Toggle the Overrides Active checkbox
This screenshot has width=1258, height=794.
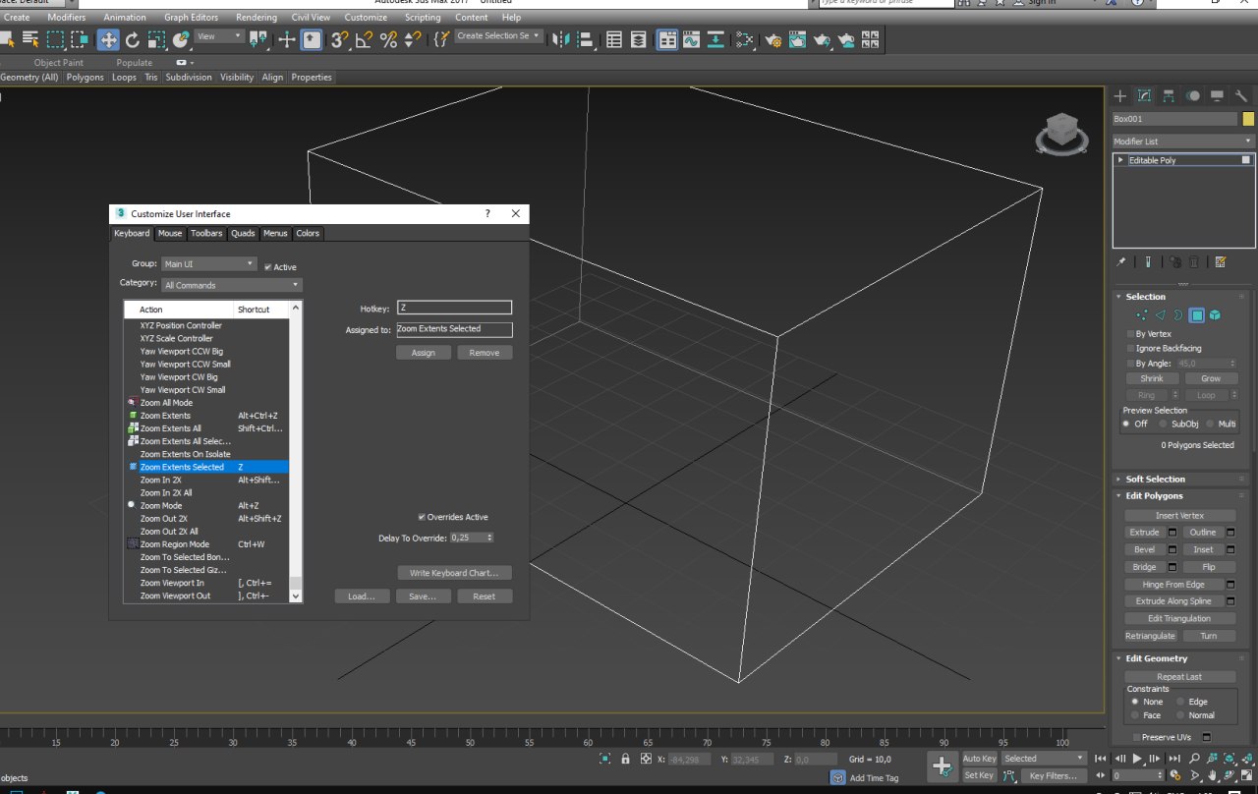tap(422, 517)
